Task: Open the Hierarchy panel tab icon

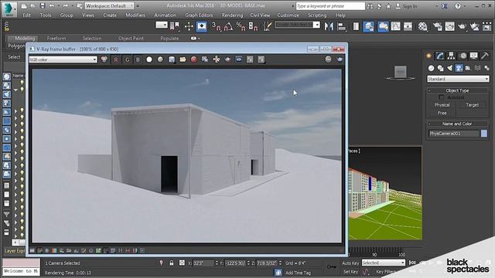Action: click(x=451, y=56)
